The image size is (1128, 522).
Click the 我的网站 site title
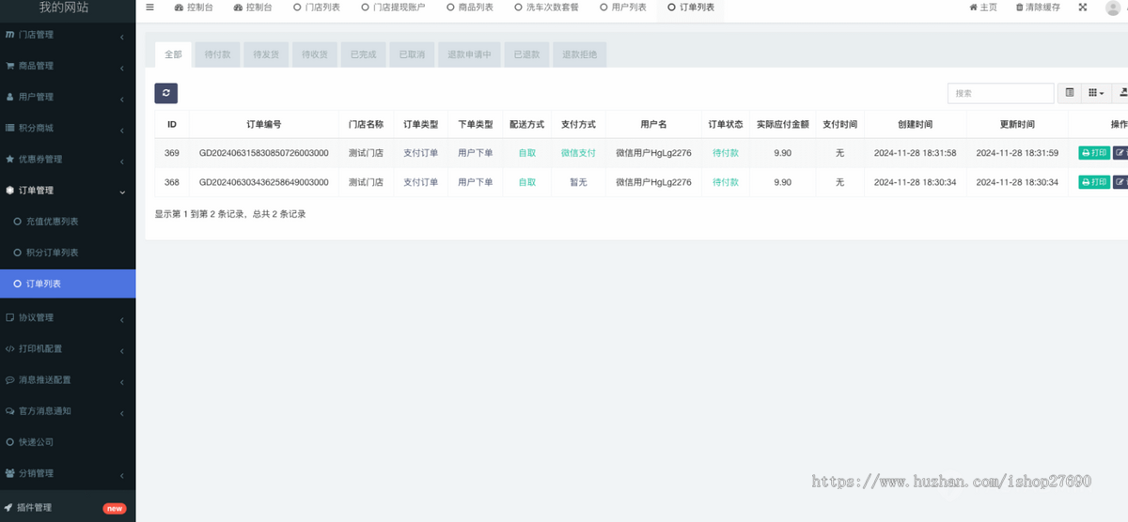coord(64,8)
